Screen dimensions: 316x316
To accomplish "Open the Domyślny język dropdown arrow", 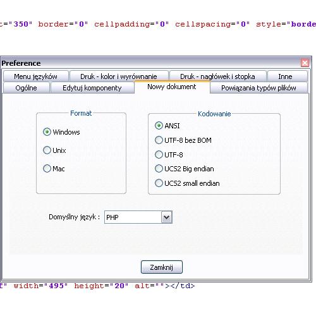I will point(167,217).
